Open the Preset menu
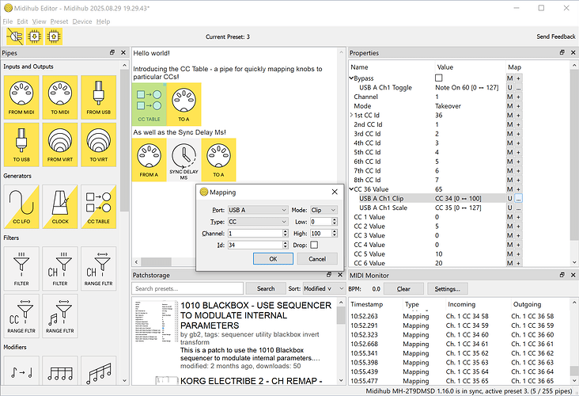This screenshot has height=396, width=579. tap(59, 21)
